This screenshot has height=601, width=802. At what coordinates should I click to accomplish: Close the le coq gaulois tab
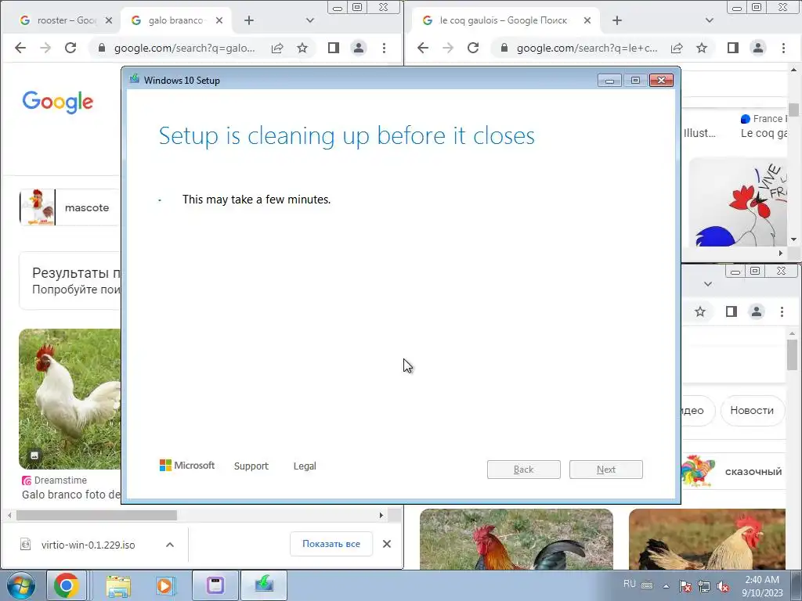[587, 20]
